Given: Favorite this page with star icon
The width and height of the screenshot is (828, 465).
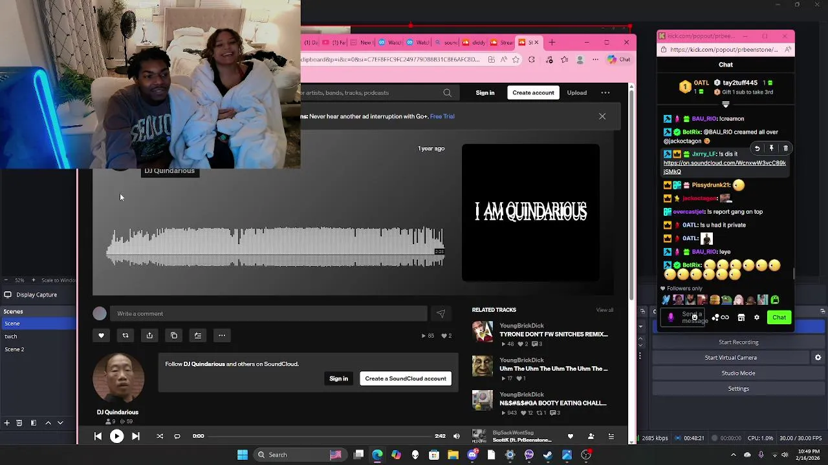Looking at the screenshot, I should pos(516,59).
